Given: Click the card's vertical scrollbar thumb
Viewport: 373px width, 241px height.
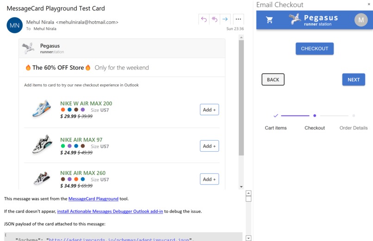Looking at the screenshot, I should (x=241, y=98).
